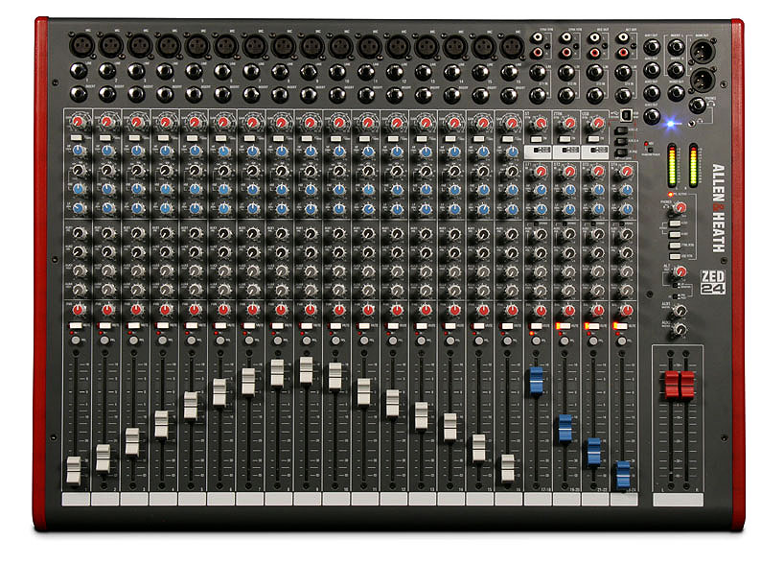The image size is (784, 564).
Task: Select the 48V phantom power switch
Action: tap(650, 149)
